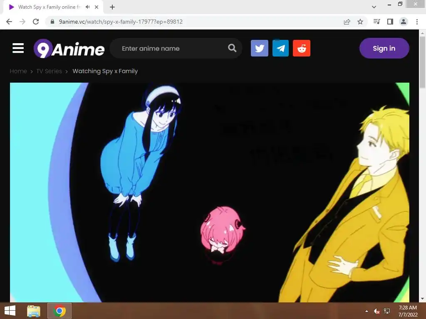The height and width of the screenshot is (319, 426).
Task: Click the Chrome taskbar icon
Action: (x=59, y=311)
